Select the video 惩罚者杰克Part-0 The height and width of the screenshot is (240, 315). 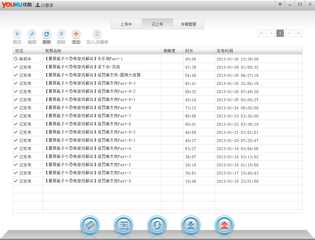pyautogui.click(x=88, y=181)
